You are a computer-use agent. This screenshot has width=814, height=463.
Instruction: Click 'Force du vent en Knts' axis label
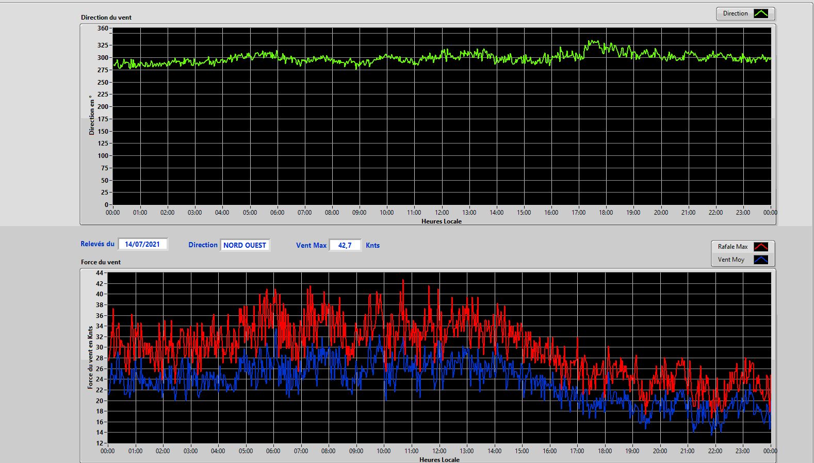90,357
